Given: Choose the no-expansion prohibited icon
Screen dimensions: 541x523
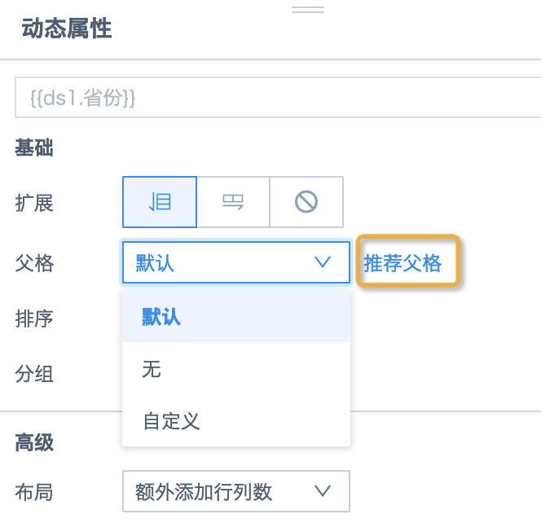Looking at the screenshot, I should (306, 202).
